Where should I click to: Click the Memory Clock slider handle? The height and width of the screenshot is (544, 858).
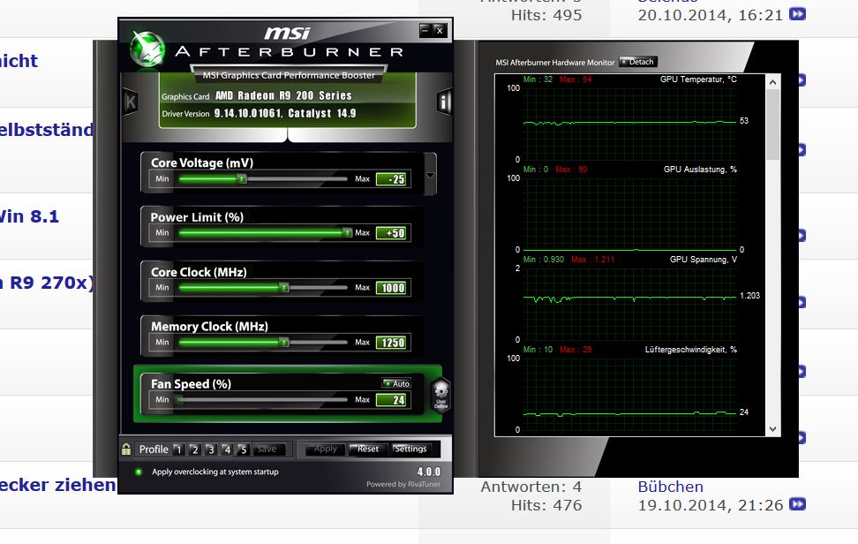(284, 342)
